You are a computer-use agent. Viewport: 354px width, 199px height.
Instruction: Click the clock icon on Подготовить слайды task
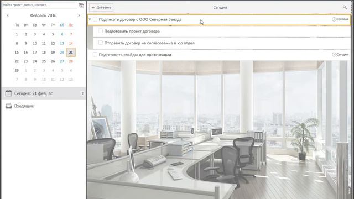(x=334, y=55)
